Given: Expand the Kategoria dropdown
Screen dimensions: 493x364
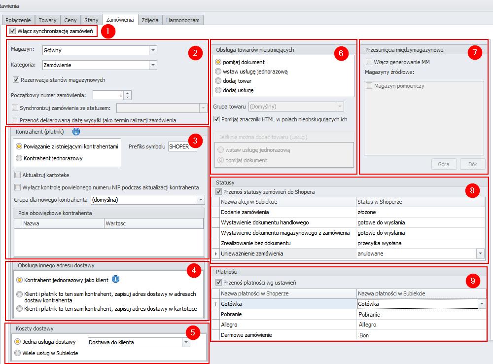Looking at the screenshot, I should [153, 65].
